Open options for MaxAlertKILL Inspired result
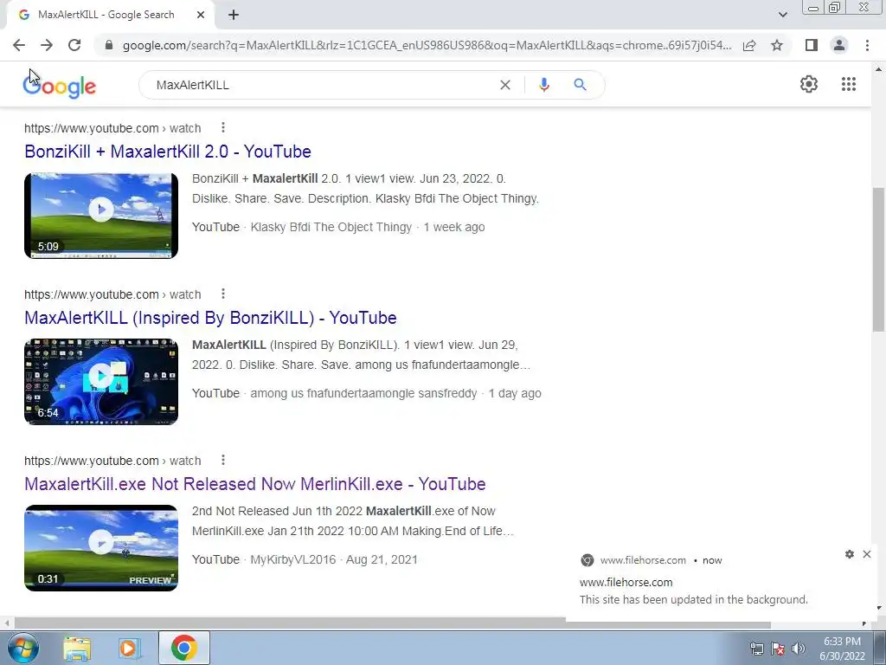This screenshot has height=665, width=886. (223, 294)
